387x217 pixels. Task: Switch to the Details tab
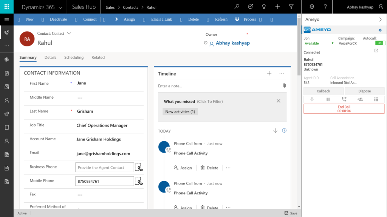coord(50,57)
